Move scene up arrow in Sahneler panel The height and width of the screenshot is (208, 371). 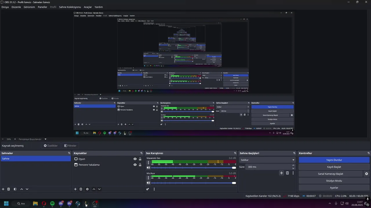pos(21,189)
